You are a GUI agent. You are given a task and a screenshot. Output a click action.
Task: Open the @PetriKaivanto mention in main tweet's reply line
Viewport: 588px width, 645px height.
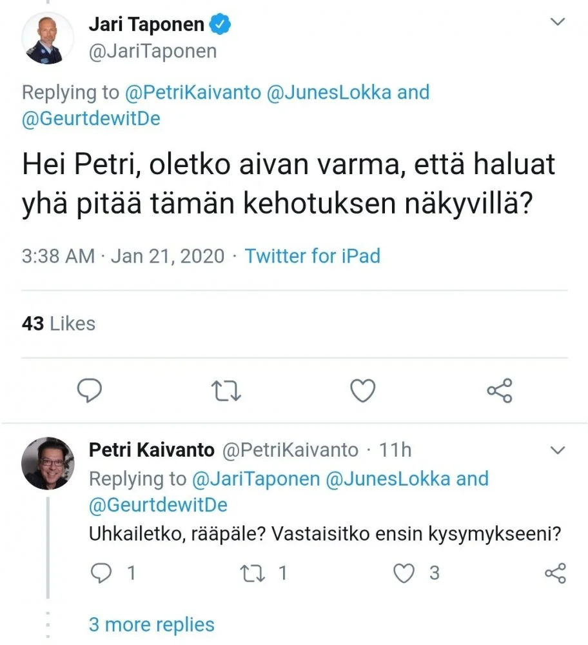193,92
